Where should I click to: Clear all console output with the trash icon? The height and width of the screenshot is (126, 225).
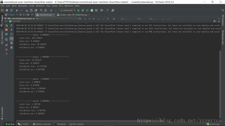12,48
